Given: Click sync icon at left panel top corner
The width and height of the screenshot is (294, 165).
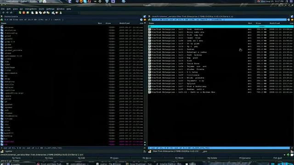Looking at the screenshot, I should pyautogui.click(x=145, y=16).
